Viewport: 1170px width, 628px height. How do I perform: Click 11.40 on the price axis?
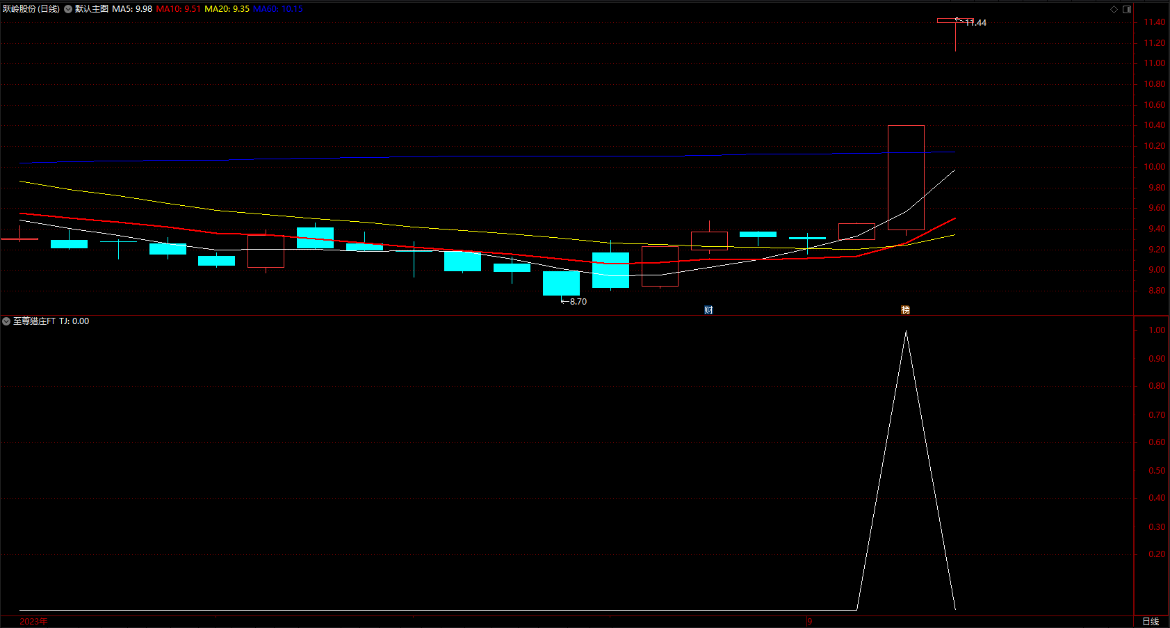1155,22
